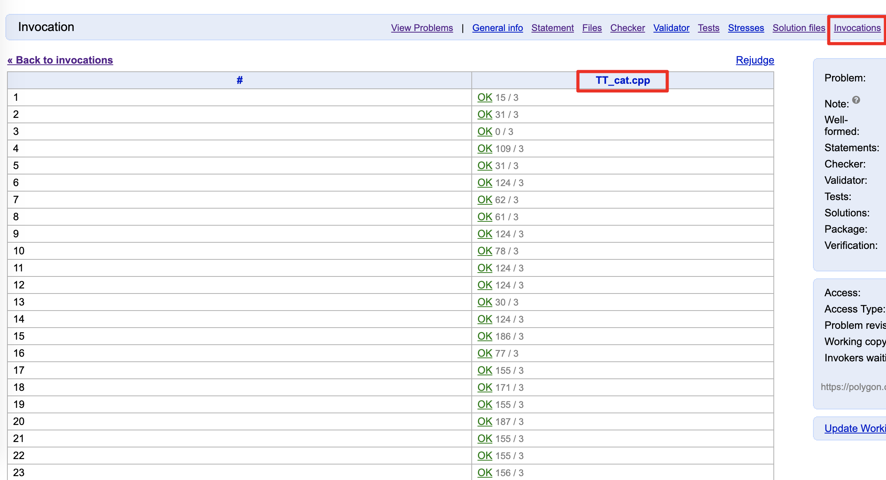This screenshot has height=480, width=886.
Task: Go to General info tab
Action: pos(497,28)
